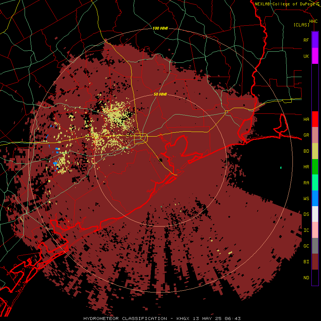The width and height of the screenshot is (321, 321).
Task: Click the HYDROMETEOR CLASSIFICATION title text
Action: (125, 319)
